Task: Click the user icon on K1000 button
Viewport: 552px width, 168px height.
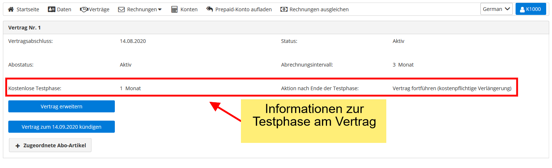Action: point(522,9)
